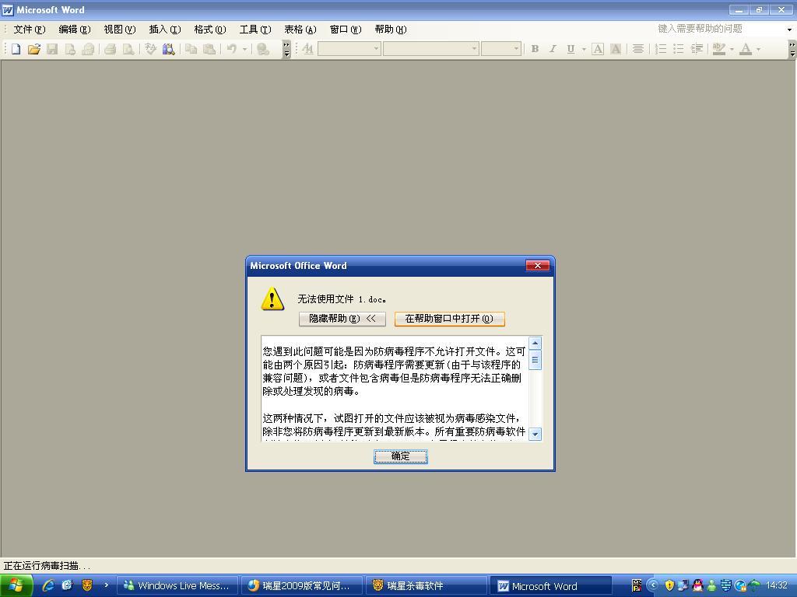Switch to Windows Live Messenger taskbar window
This screenshot has height=597, width=797.
tap(177, 586)
